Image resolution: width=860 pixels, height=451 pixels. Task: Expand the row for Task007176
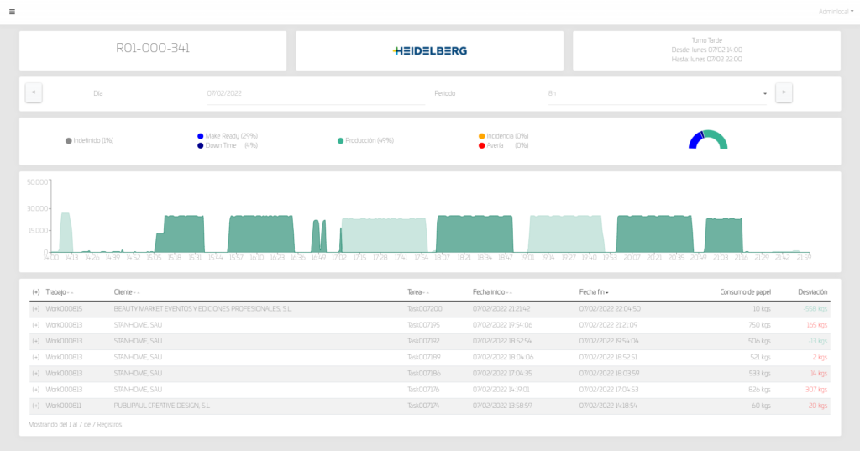pos(35,390)
